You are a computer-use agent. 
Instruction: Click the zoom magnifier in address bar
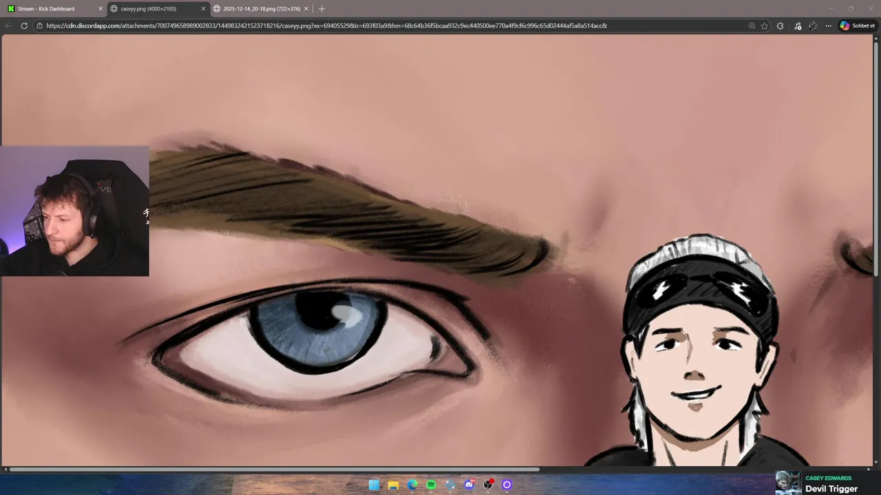coord(752,25)
